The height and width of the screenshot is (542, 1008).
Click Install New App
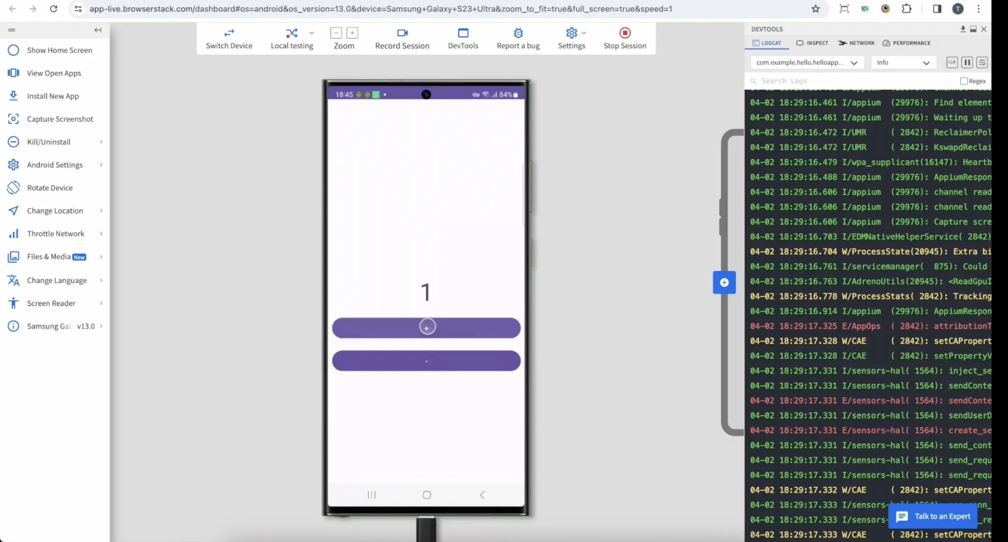53,96
